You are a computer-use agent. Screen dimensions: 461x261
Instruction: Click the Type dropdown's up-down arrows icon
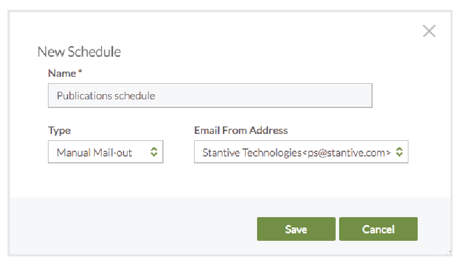[x=154, y=153]
